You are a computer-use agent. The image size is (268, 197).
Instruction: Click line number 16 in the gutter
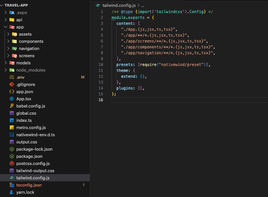click(101, 100)
